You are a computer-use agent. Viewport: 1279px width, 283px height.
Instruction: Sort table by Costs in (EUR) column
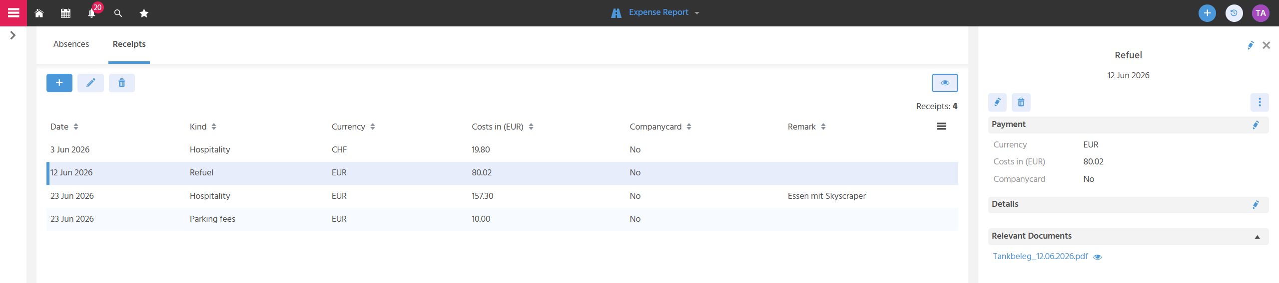click(x=503, y=127)
